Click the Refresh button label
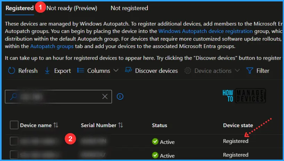 tap(28, 71)
